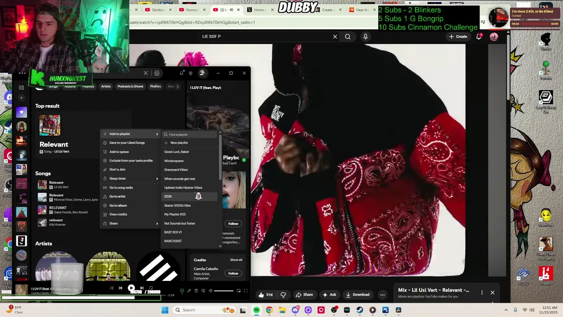Expand the Share submenu in context menu
Viewport: 563px width, 317px height.
pyautogui.click(x=130, y=223)
